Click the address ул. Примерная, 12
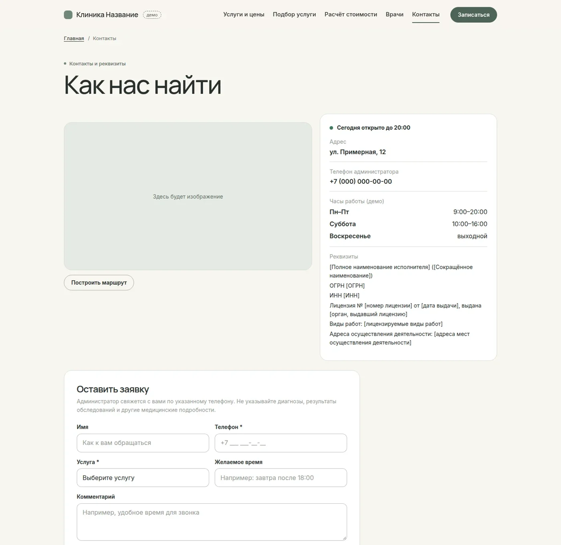The image size is (561, 545). (x=357, y=152)
